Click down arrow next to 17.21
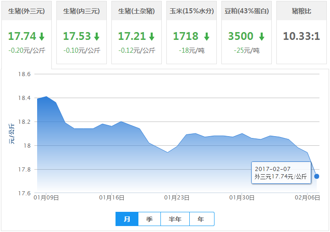Viewport: 330px width, 232px height. (152, 37)
